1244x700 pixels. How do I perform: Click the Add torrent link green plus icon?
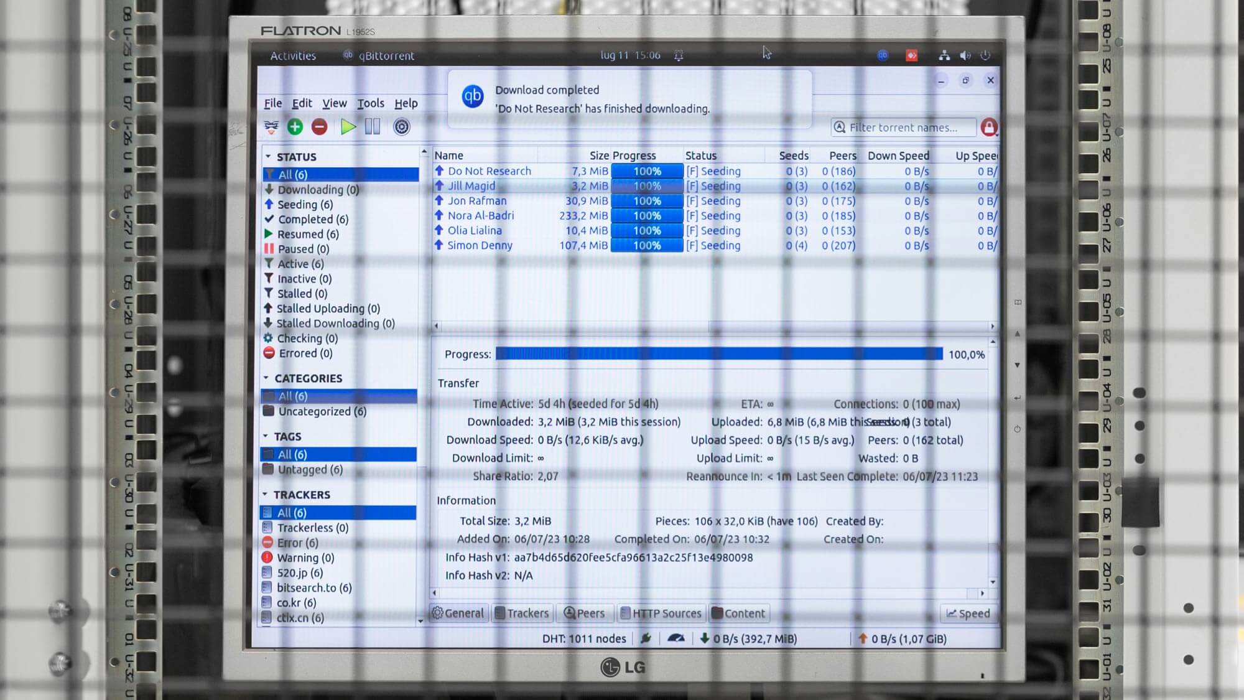[295, 127]
